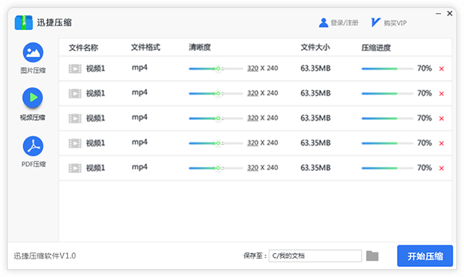The image size is (464, 277).
Task: Click the 70% progress bar in the fourth row
Action: 387,143
